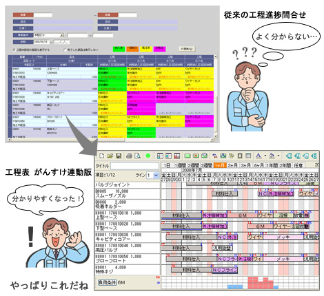
Task: Toggle the checked checkbox above the process table
Action: click(14, 50)
